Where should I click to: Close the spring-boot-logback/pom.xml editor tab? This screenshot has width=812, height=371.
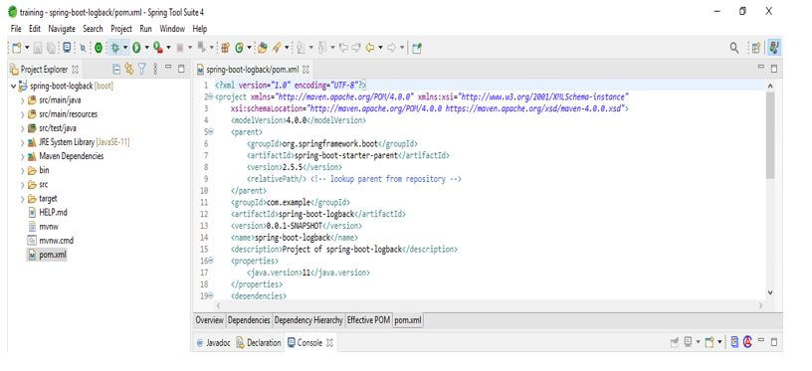pos(305,69)
